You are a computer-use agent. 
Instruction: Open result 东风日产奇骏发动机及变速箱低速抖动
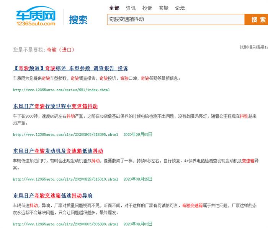(58, 151)
